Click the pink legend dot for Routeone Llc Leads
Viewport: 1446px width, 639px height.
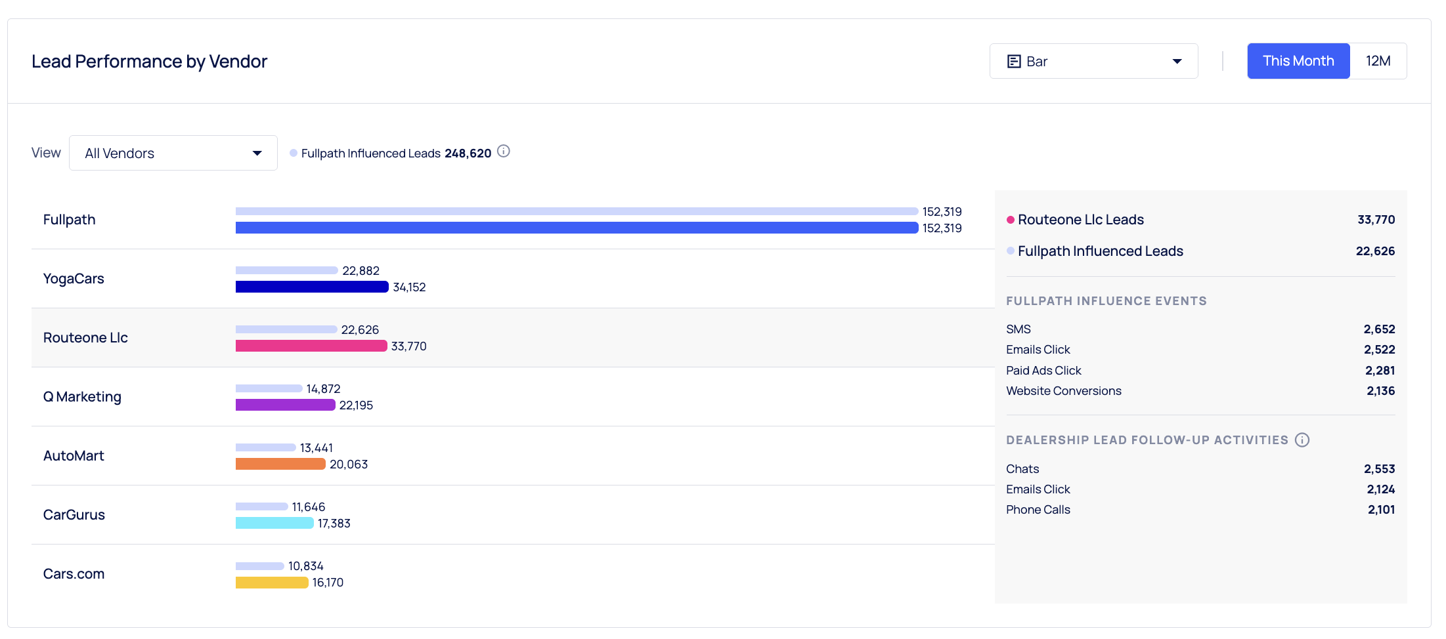1011,219
